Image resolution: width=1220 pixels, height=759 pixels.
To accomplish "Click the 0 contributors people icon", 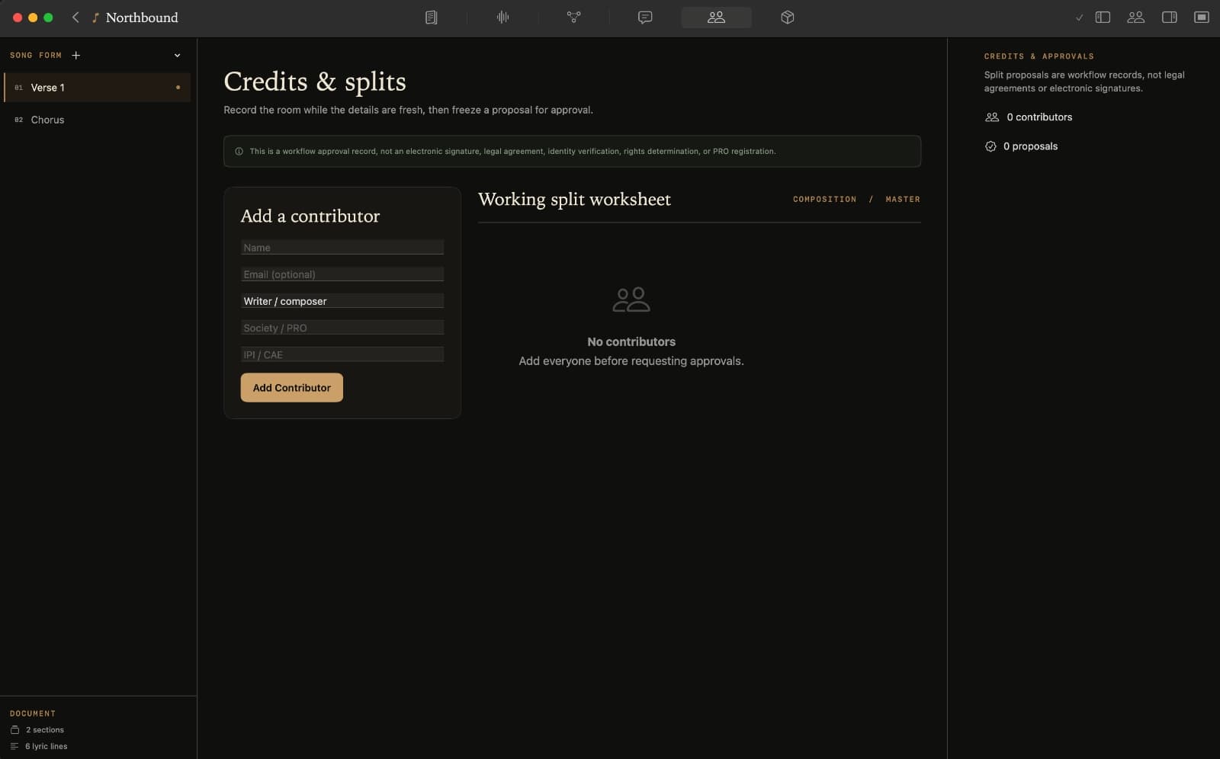I will point(992,117).
